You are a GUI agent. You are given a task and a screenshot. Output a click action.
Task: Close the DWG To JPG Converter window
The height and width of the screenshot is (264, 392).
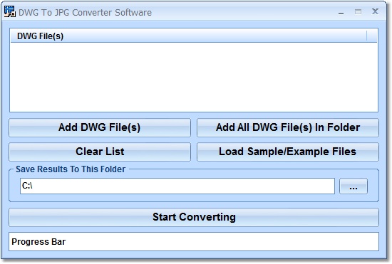pyautogui.click(x=375, y=11)
